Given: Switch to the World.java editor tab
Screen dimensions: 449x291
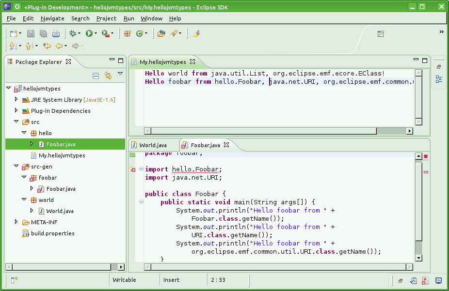Looking at the screenshot, I should tap(152, 145).
